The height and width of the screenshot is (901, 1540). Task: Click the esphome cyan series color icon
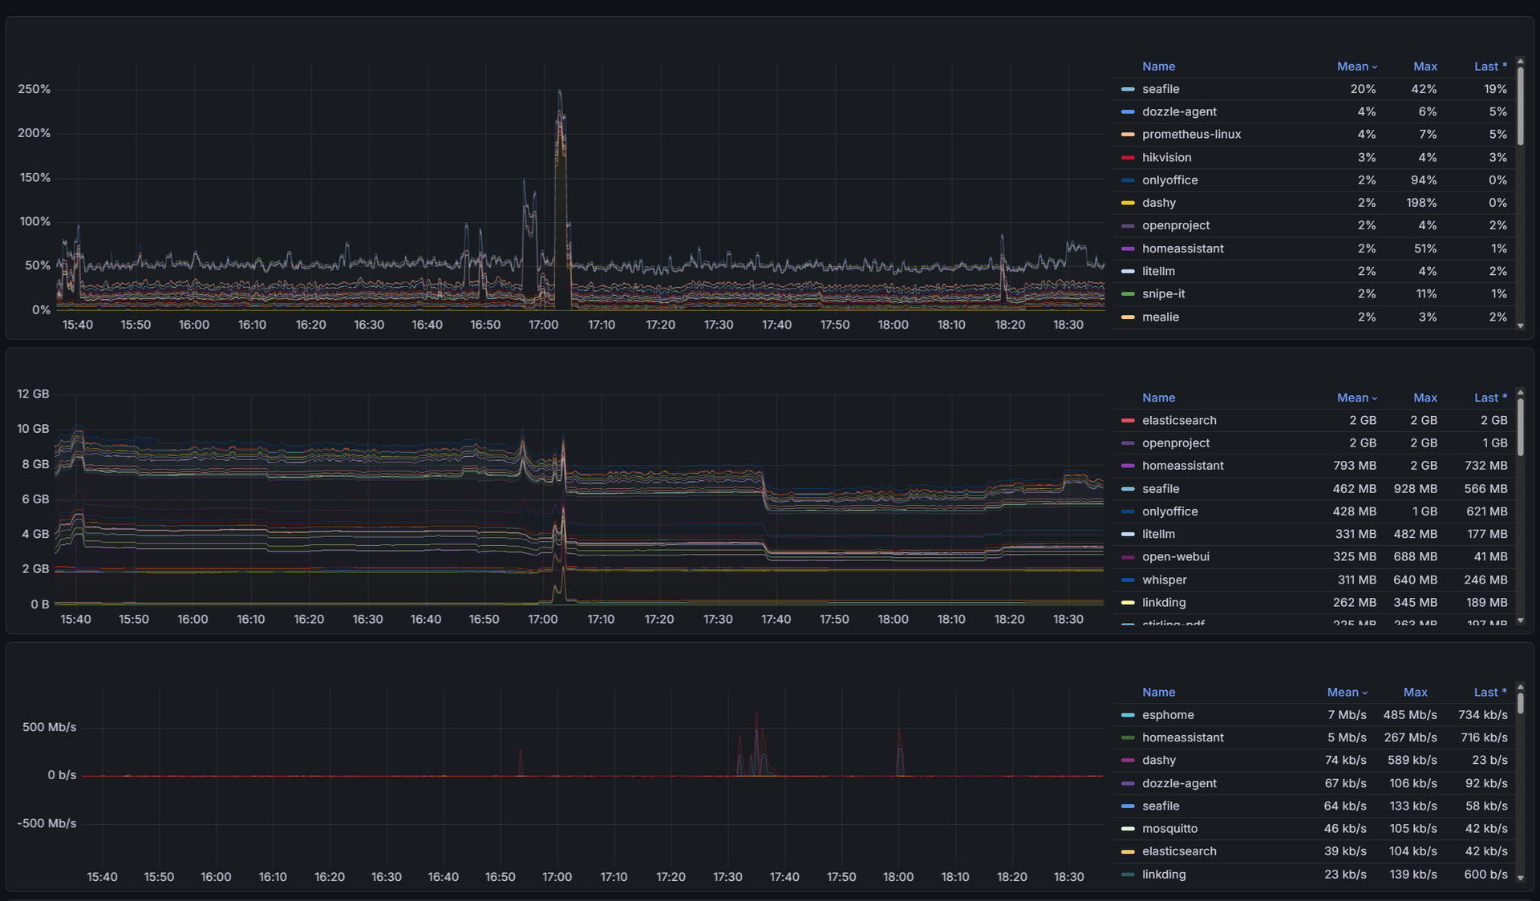click(1128, 715)
